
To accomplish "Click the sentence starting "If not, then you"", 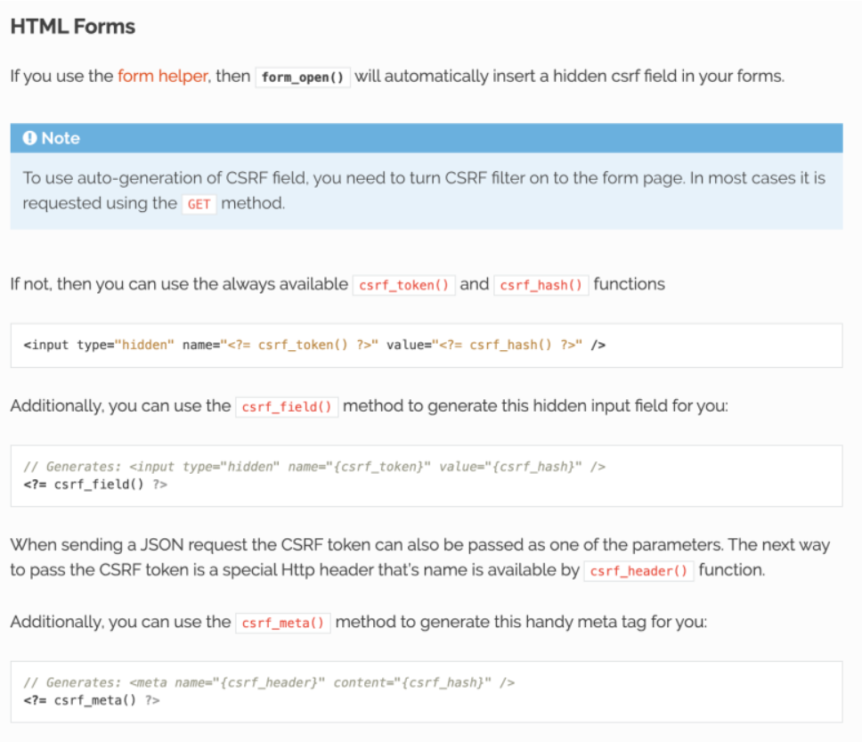I will pyautogui.click(x=178, y=284).
